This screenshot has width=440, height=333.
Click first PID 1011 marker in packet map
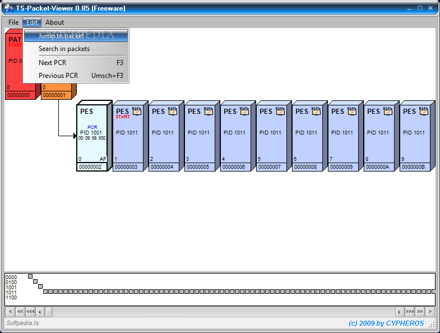click(x=45, y=292)
